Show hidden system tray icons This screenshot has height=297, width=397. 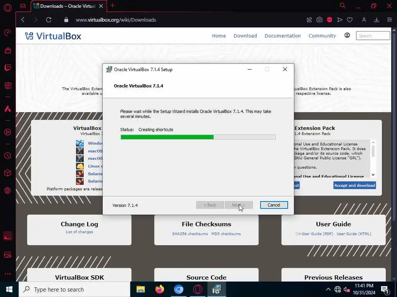tap(328, 289)
